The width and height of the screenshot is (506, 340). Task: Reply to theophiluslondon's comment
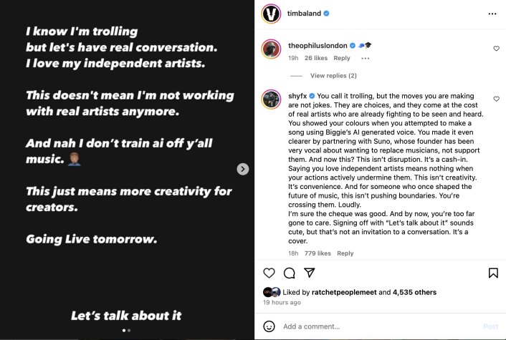coord(342,59)
